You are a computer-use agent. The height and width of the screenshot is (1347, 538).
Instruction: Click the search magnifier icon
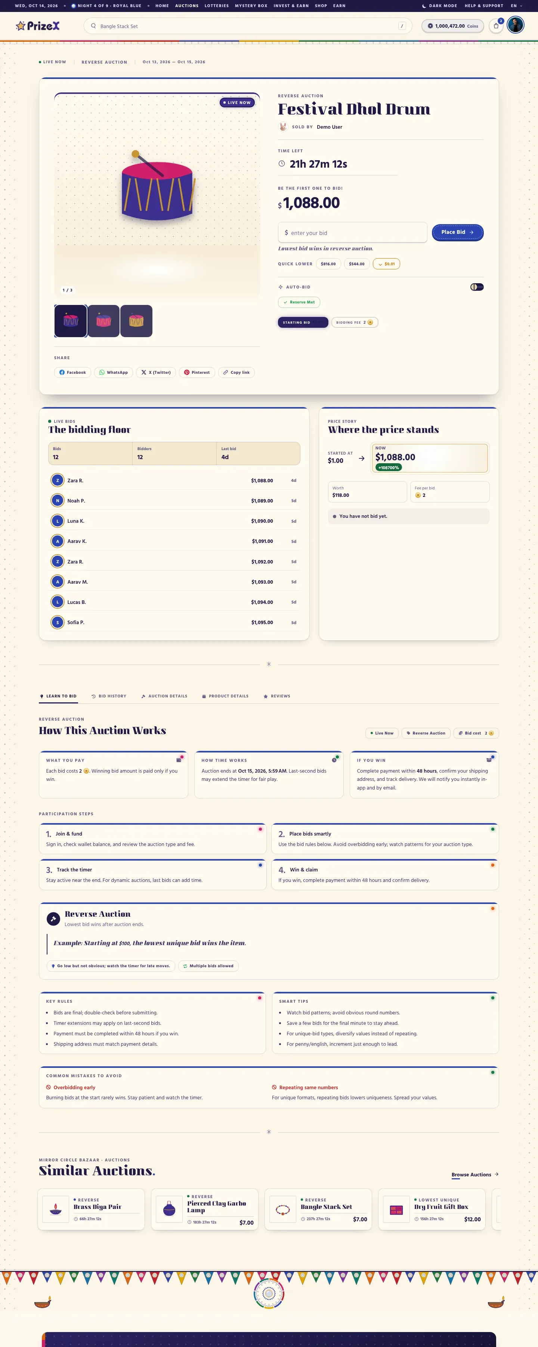click(x=93, y=25)
